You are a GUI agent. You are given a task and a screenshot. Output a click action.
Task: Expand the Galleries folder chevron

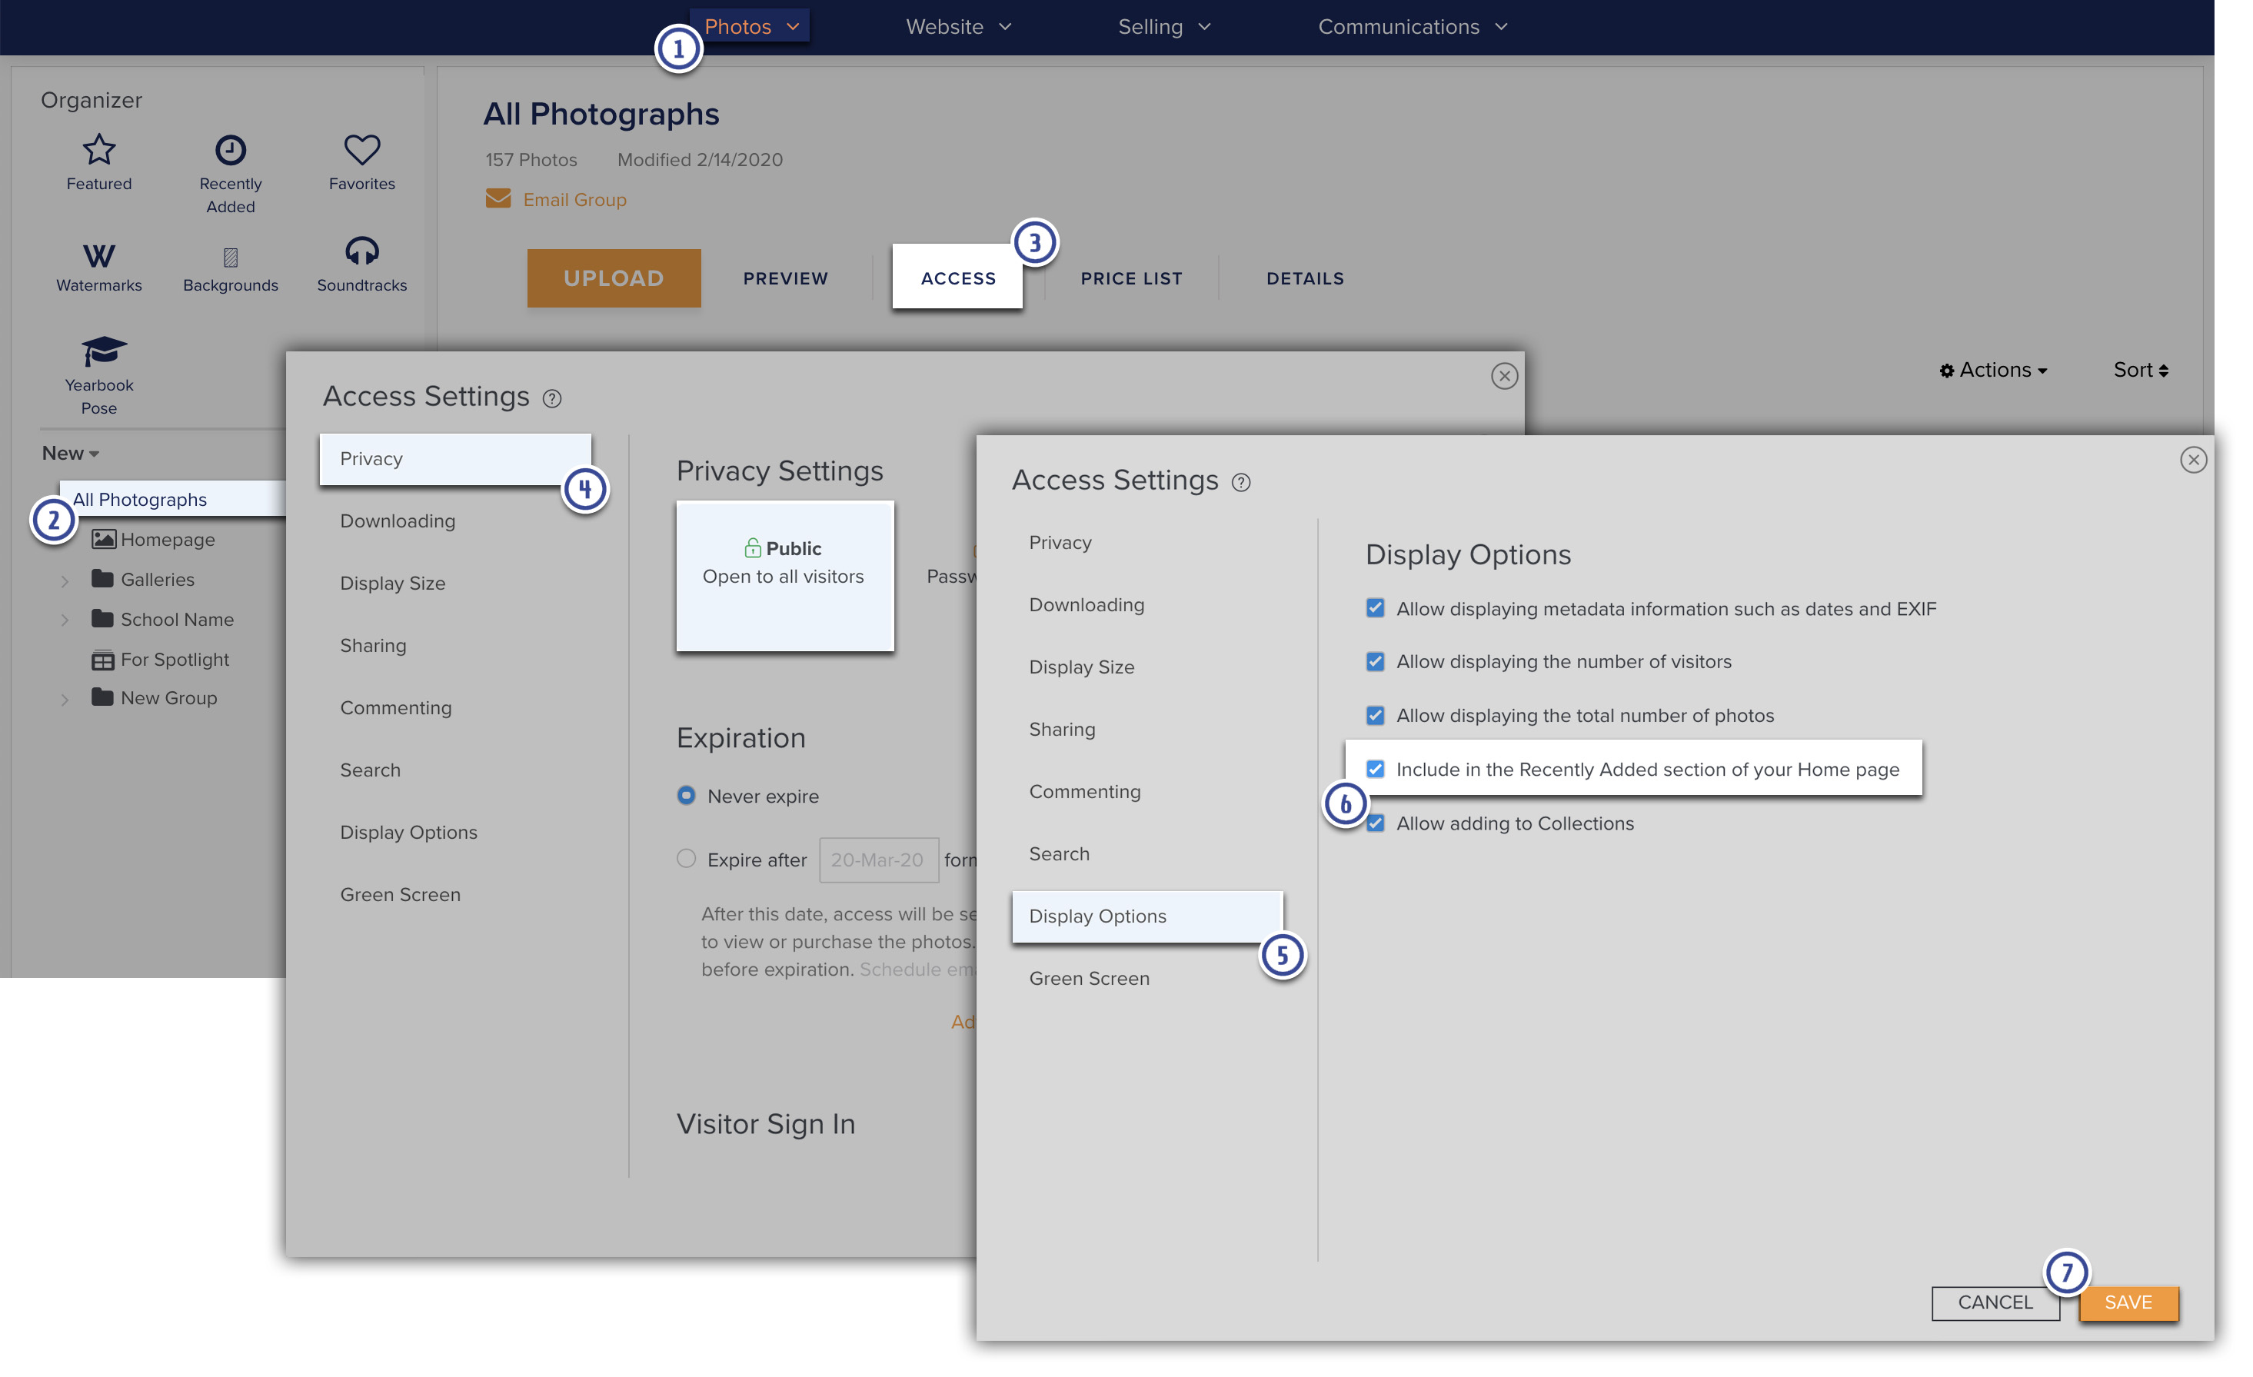[64, 580]
